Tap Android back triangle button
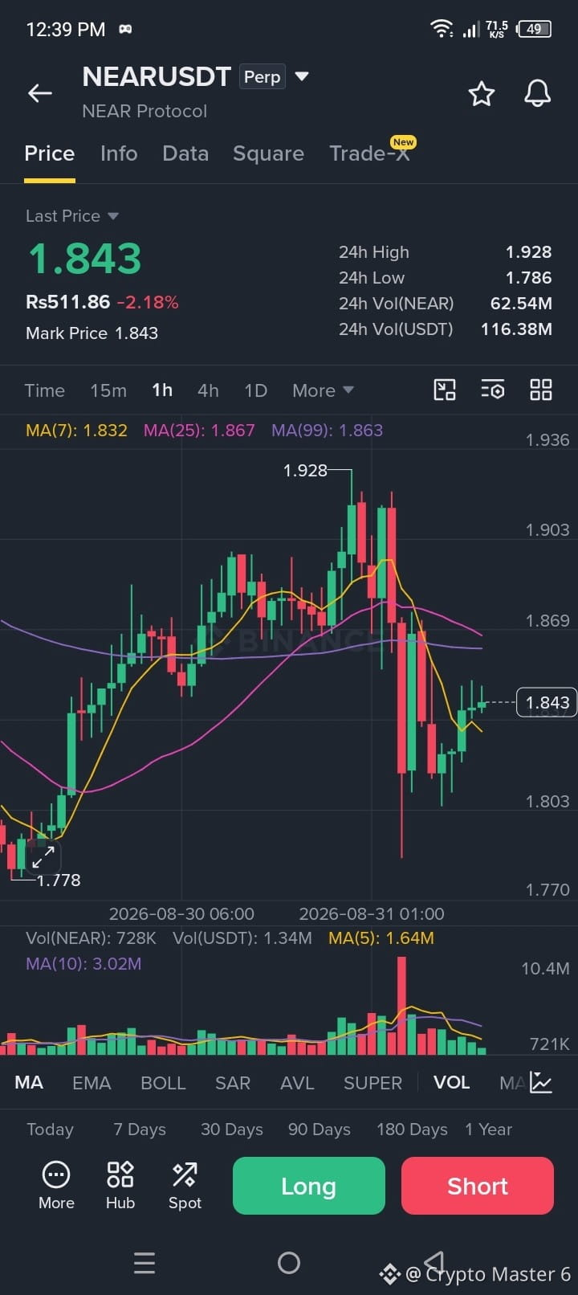 coord(433,1261)
